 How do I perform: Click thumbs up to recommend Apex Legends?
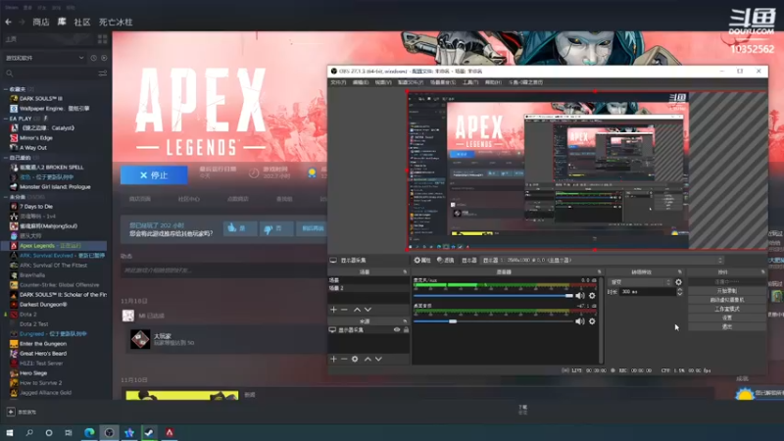240,228
